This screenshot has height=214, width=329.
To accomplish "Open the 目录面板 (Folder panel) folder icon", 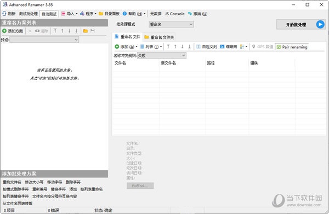I will coord(101,14).
